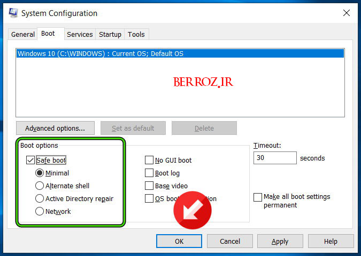
Task: Click the Advanced options button
Action: pos(55,128)
